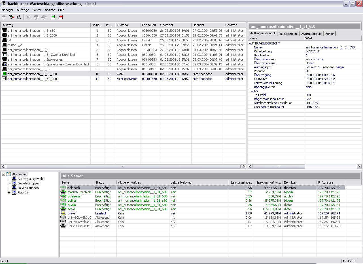Click the disconnect from manager toolbar icon
The height and width of the screenshot is (264, 363).
click(12, 17)
